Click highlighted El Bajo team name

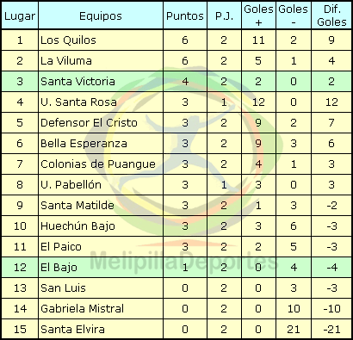click(59, 268)
